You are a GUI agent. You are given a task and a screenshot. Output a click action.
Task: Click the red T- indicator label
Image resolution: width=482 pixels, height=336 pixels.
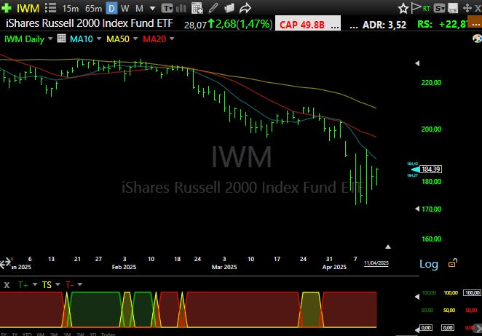point(69,285)
